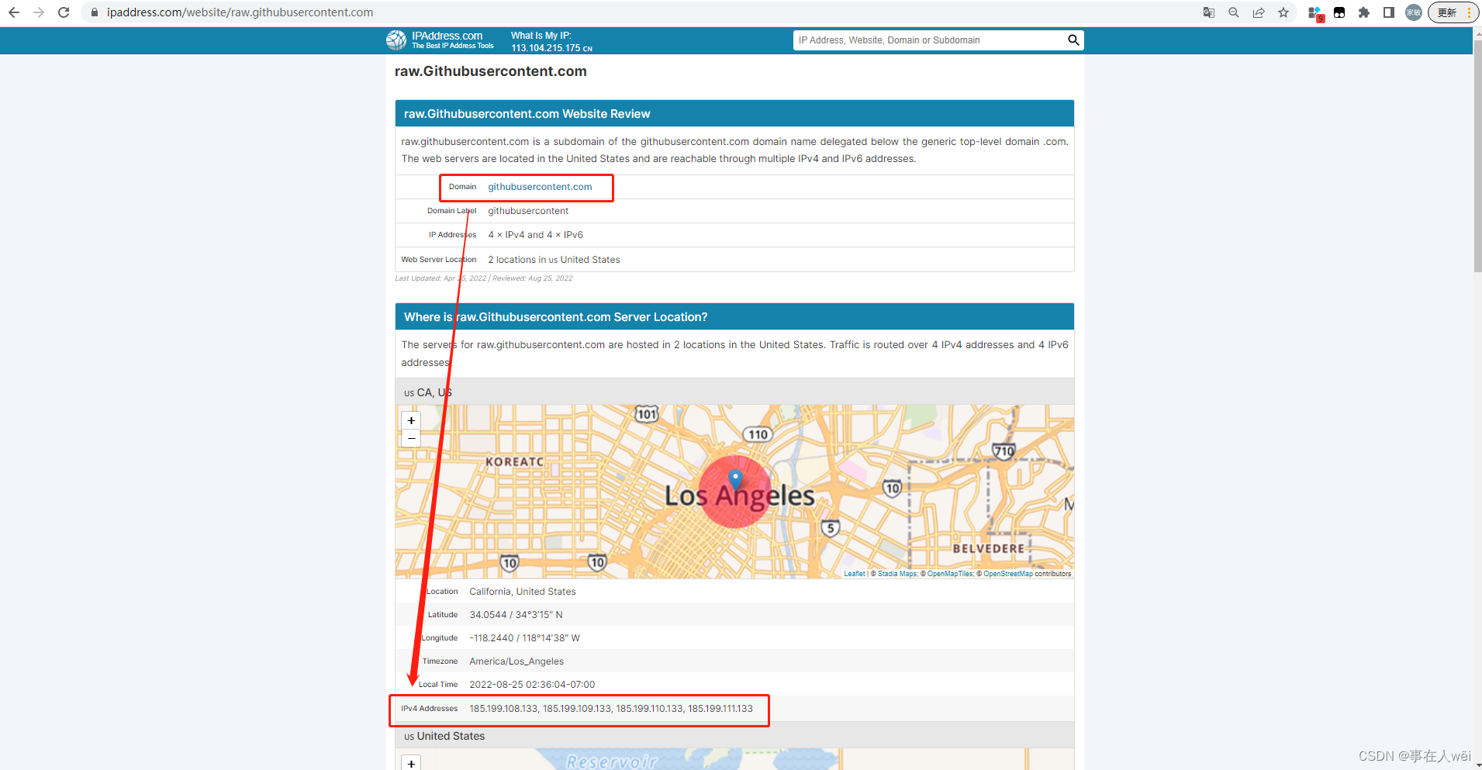Screen dimensions: 1482x770
Task: Click the longitude value -118.2440
Action: 524,638
